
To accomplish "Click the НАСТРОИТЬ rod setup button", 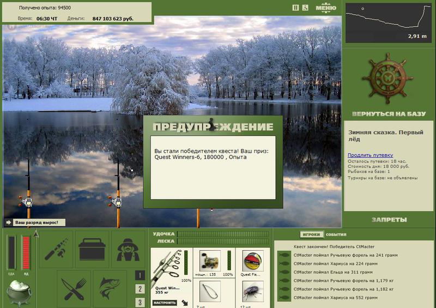I will [165, 303].
